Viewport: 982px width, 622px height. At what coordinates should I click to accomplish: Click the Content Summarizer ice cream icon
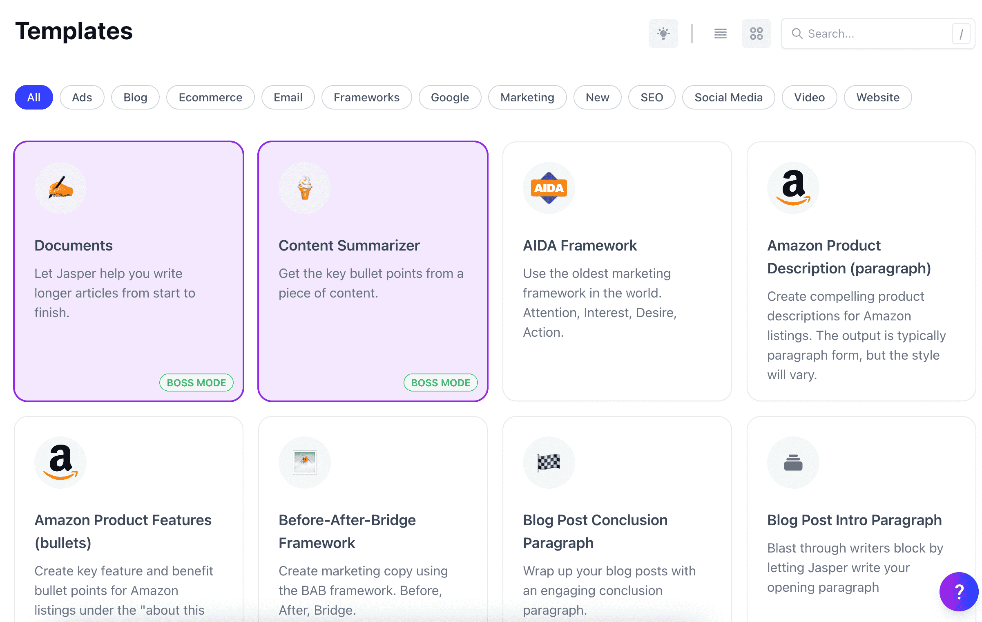point(305,188)
